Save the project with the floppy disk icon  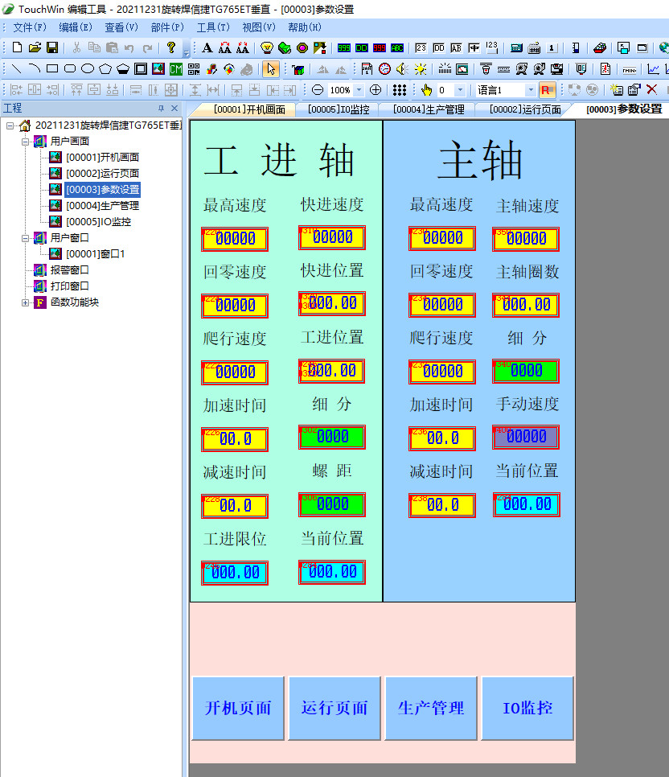point(52,48)
